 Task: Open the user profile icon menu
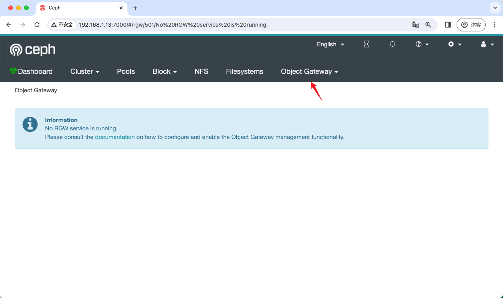pyautogui.click(x=487, y=44)
